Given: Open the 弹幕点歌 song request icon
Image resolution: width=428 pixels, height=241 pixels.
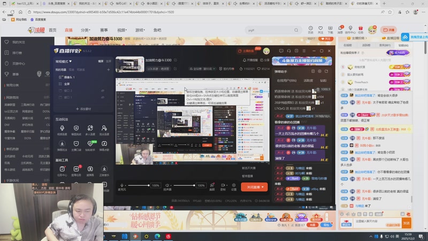Looking at the screenshot, I should (104, 145).
